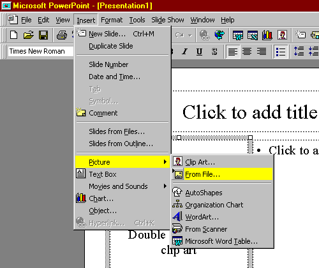The width and height of the screenshot is (319, 268).
Task: Toggle Underline formatting
Action: click(x=199, y=51)
